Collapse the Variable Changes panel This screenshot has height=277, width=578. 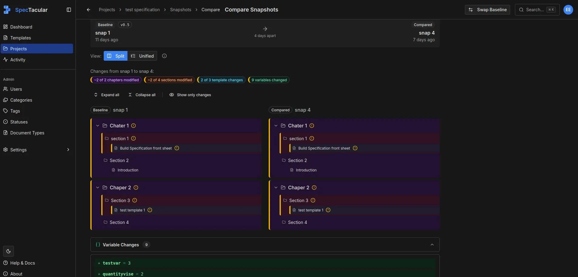(432, 245)
